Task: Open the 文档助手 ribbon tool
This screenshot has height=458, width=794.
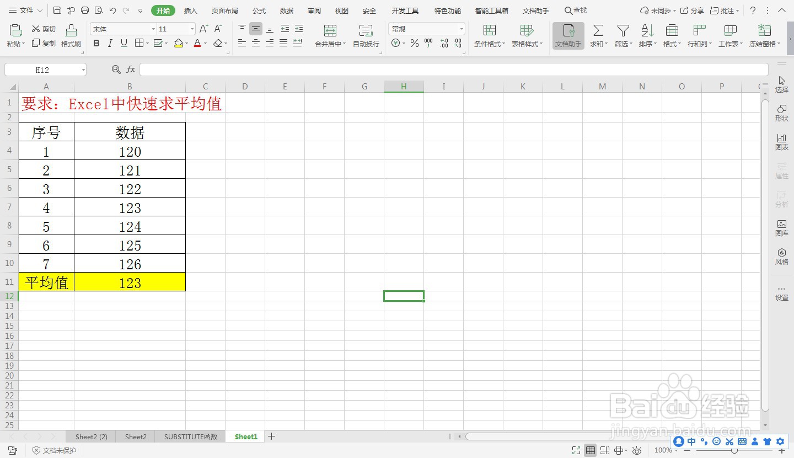Action: (568, 36)
